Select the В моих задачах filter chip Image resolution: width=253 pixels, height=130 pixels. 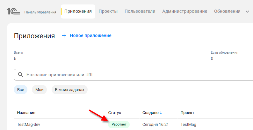click(x=69, y=89)
